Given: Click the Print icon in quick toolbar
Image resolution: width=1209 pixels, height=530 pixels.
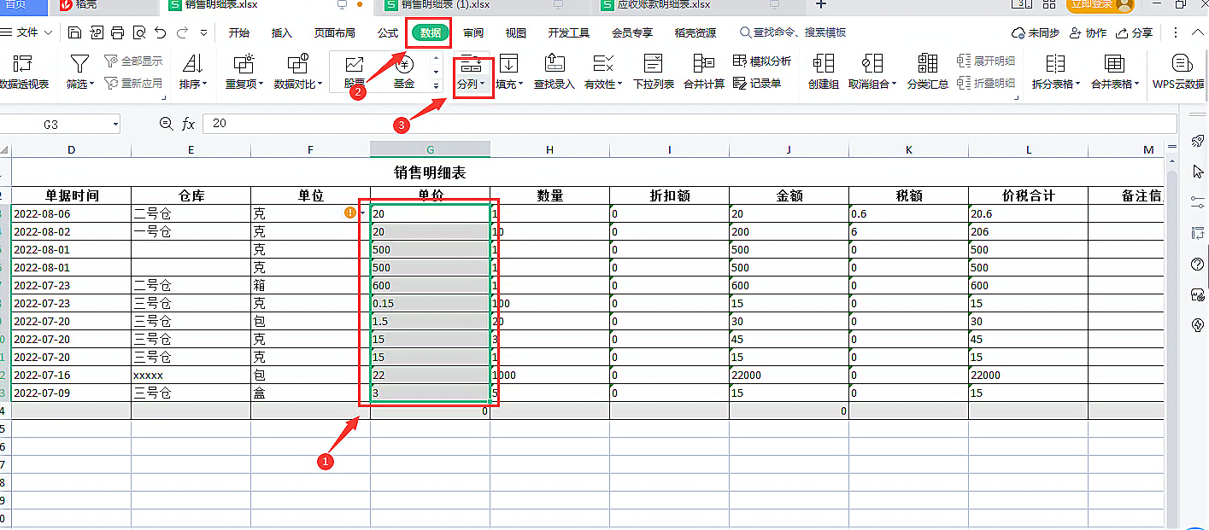Looking at the screenshot, I should [118, 33].
